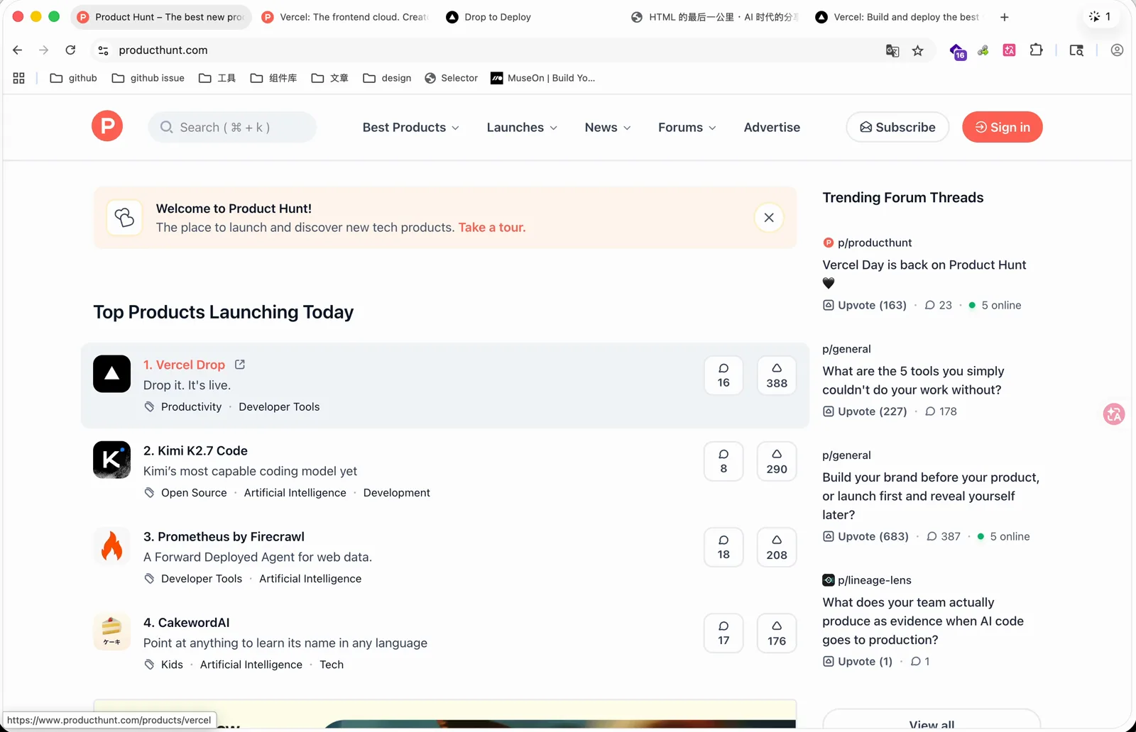
Task: Open CakewordAI's 17 comments
Action: coord(723,633)
